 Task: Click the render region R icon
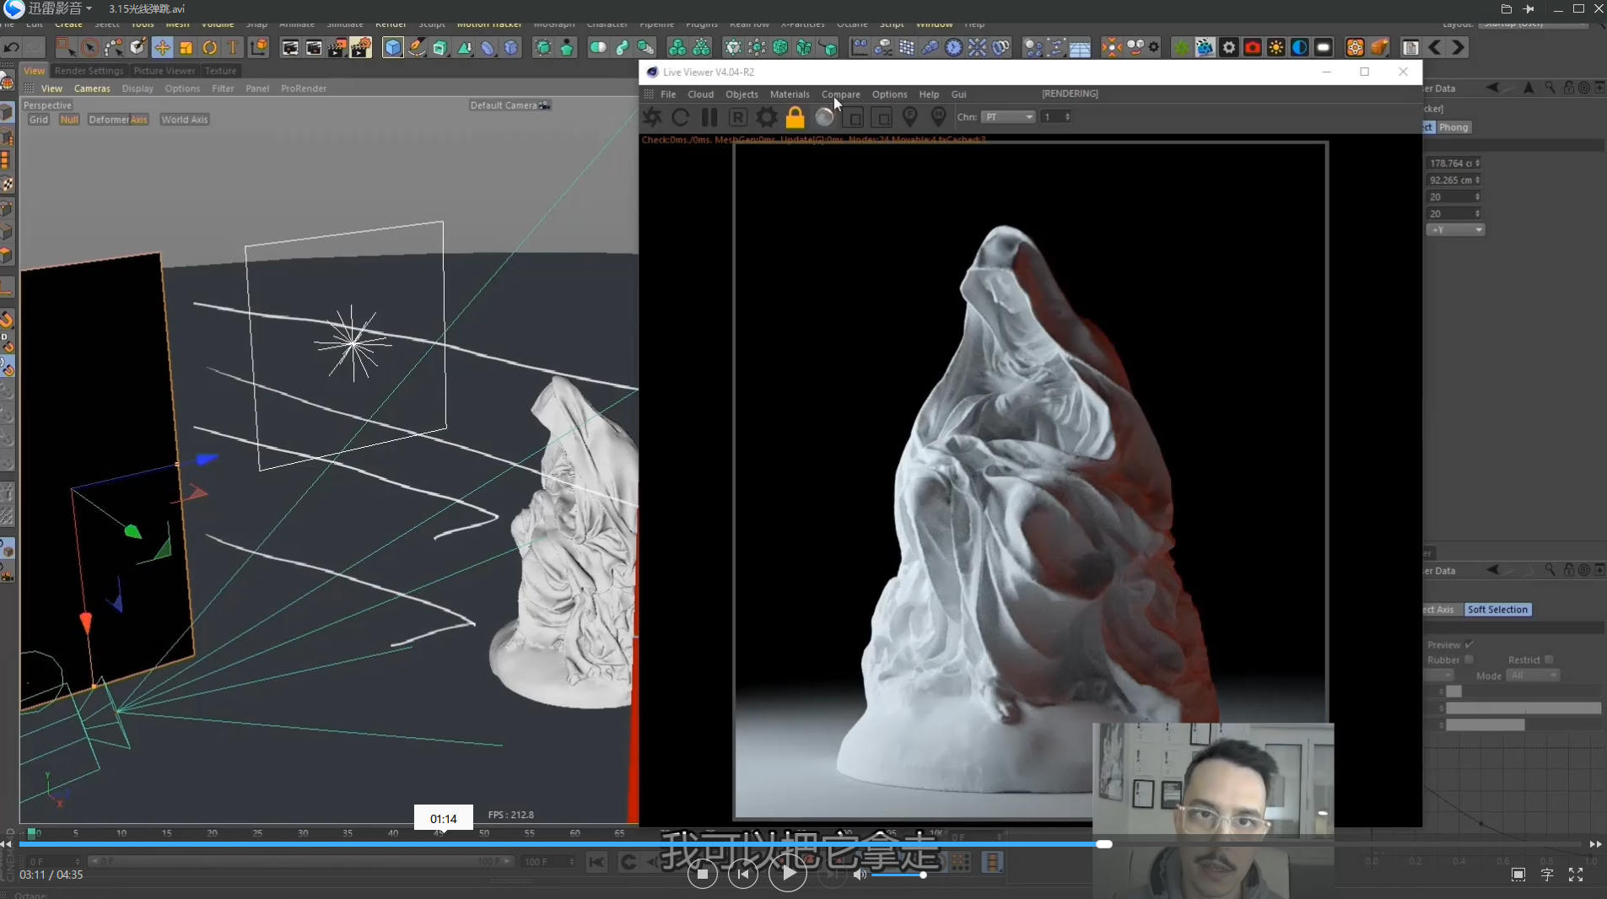[737, 117]
